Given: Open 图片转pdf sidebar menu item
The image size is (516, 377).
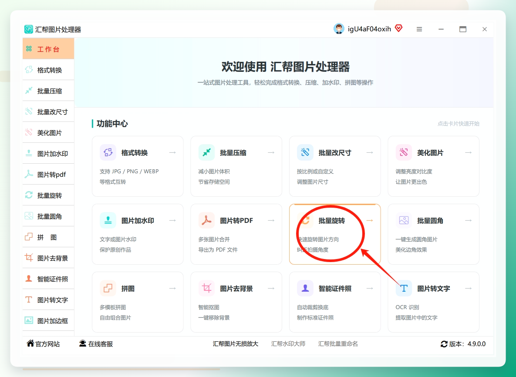Looking at the screenshot, I should coord(48,174).
